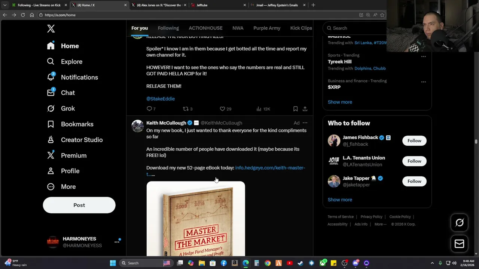Open Creator Studio

point(74,140)
